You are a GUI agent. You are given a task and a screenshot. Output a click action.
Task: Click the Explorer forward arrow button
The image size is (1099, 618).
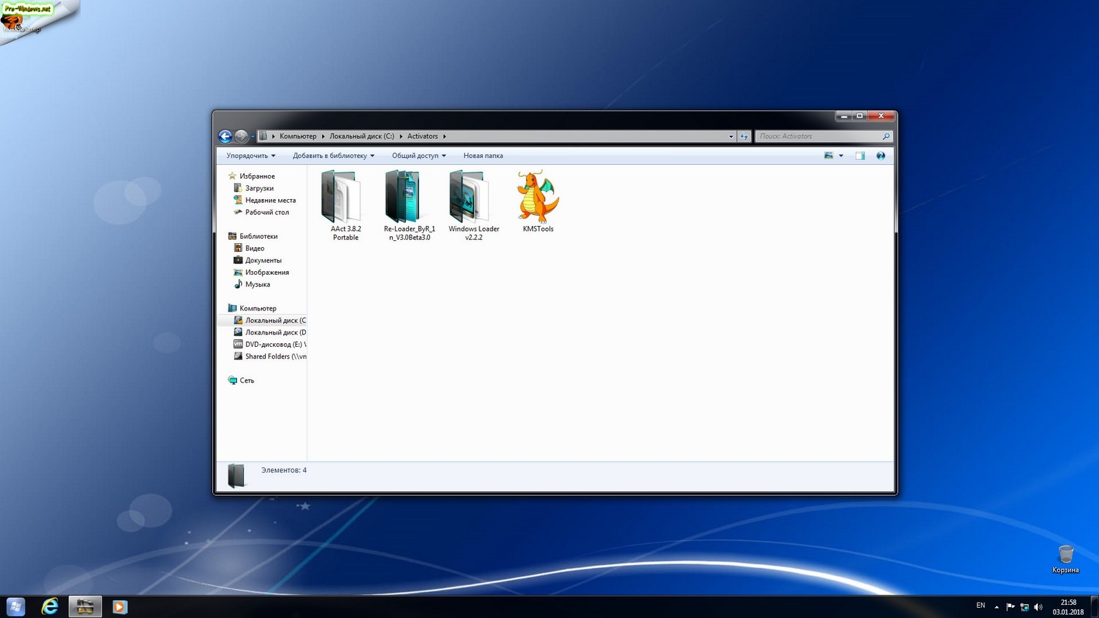241,137
